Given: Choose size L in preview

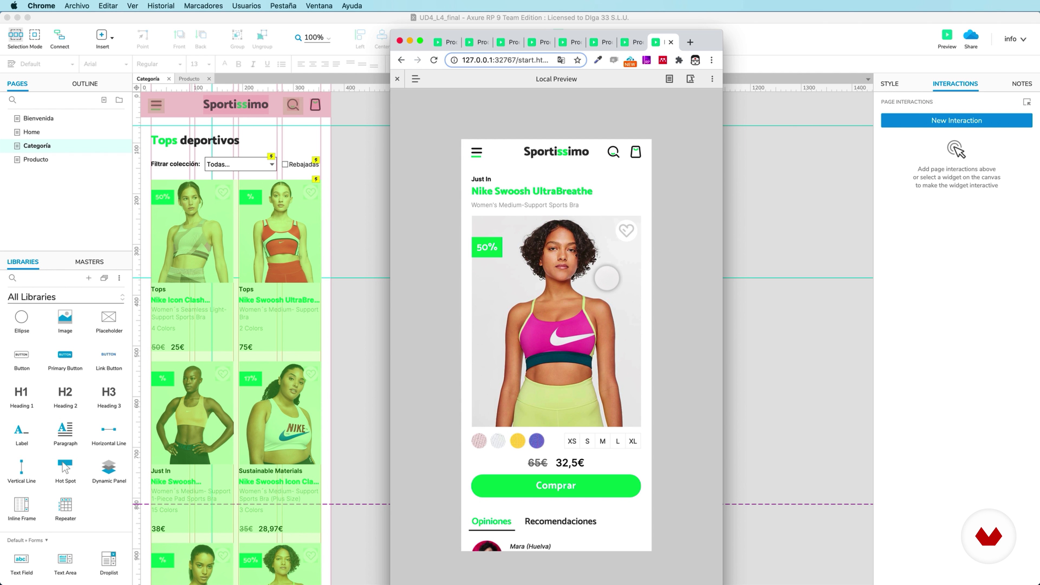Looking at the screenshot, I should click(x=617, y=441).
